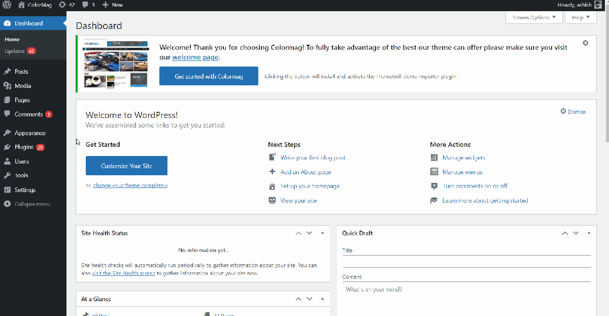
Task: Open Media library from sidebar icon
Action: point(7,86)
